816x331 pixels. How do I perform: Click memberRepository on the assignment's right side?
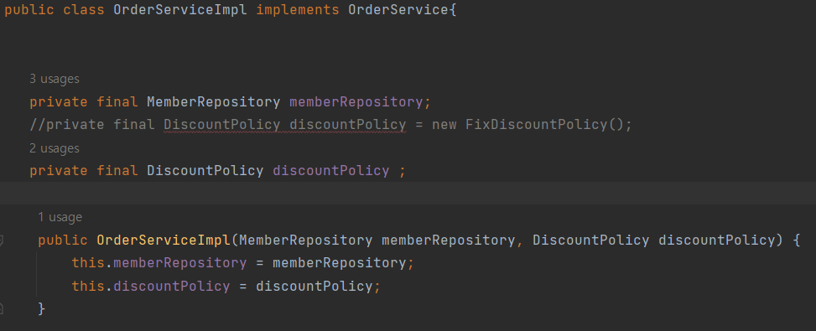click(x=340, y=263)
